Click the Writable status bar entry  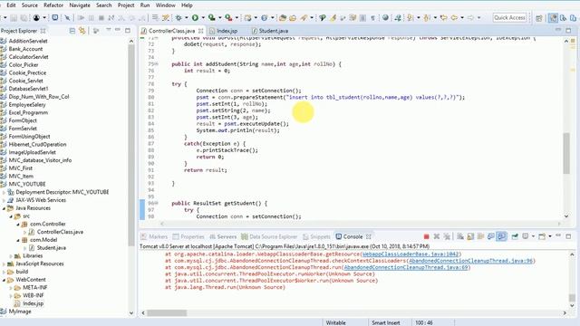(335, 322)
